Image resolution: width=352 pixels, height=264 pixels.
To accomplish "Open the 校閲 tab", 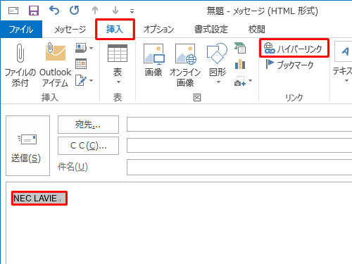I will tap(257, 30).
